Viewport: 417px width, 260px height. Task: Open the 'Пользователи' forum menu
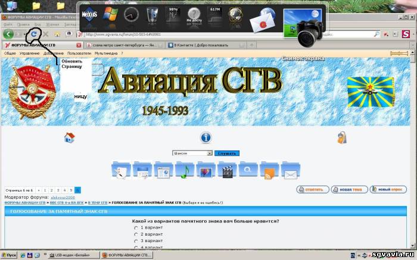79,54
